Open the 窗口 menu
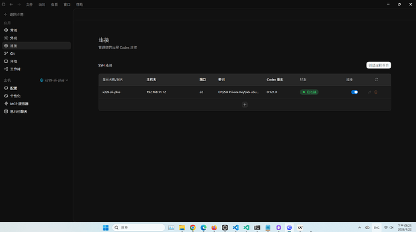This screenshot has height=232, width=416. click(x=67, y=4)
